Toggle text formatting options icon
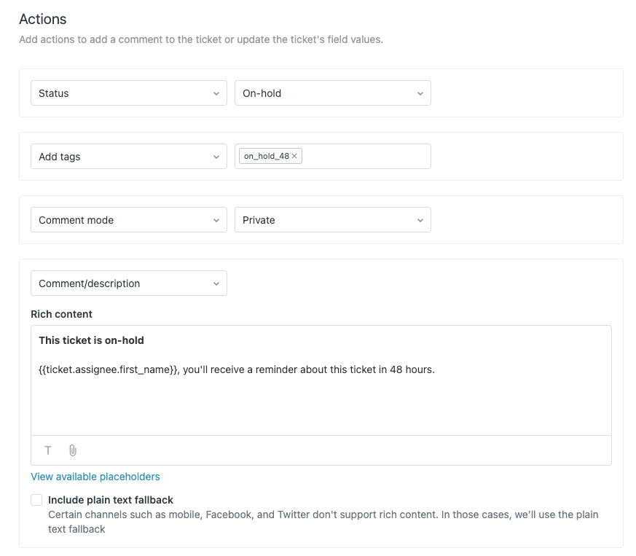Screen dimensions: 636x556 48,450
